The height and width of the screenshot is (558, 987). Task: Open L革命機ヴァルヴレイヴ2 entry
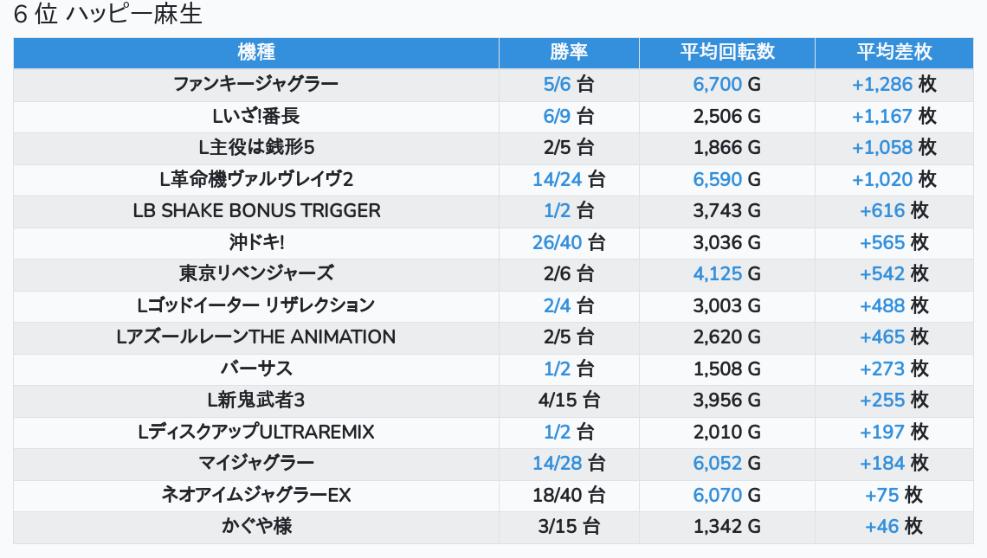pos(255,179)
